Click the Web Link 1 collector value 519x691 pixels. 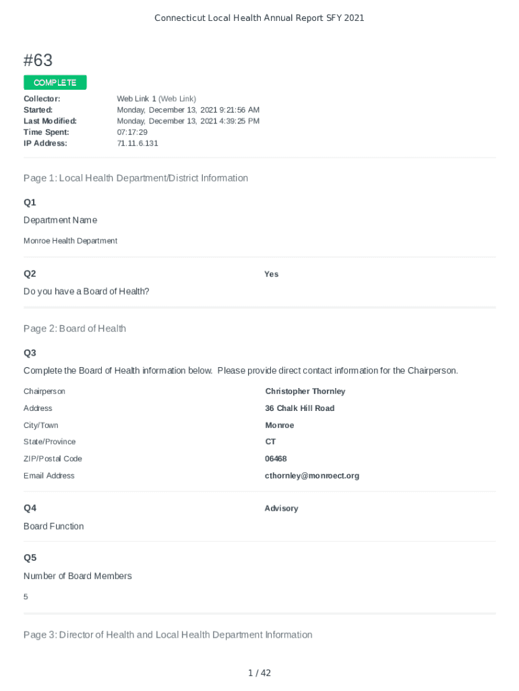click(x=156, y=99)
